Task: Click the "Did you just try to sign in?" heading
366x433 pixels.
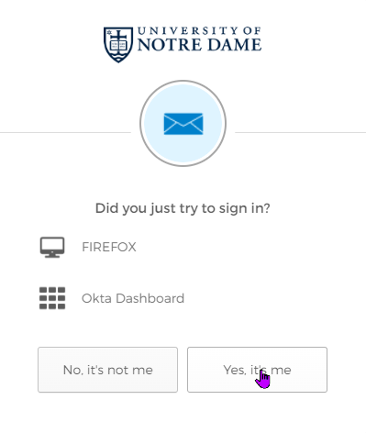Action: [x=183, y=208]
